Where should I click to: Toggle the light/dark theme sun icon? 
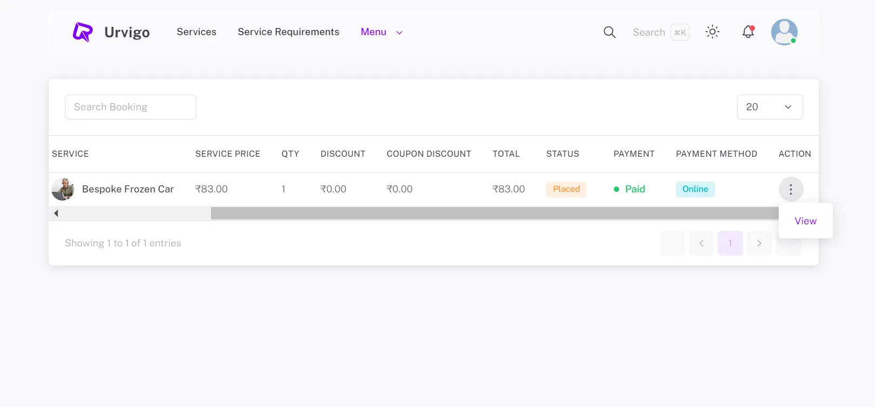pos(712,32)
